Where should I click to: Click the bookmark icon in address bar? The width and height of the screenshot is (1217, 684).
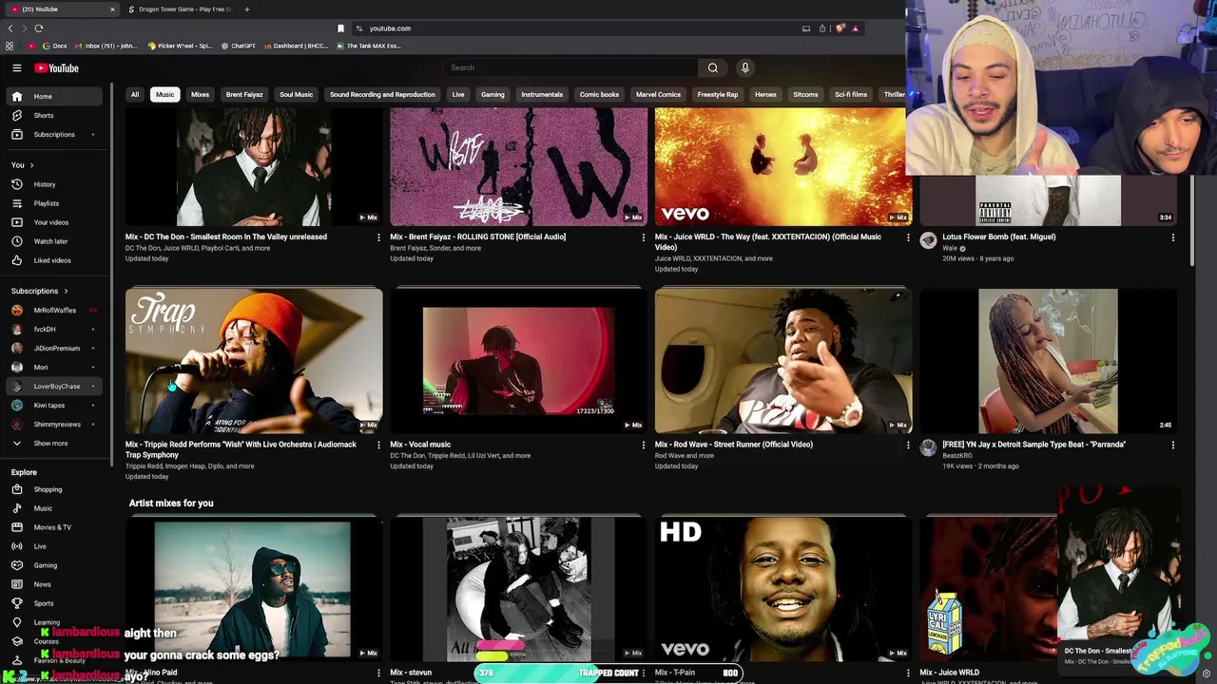tap(340, 28)
